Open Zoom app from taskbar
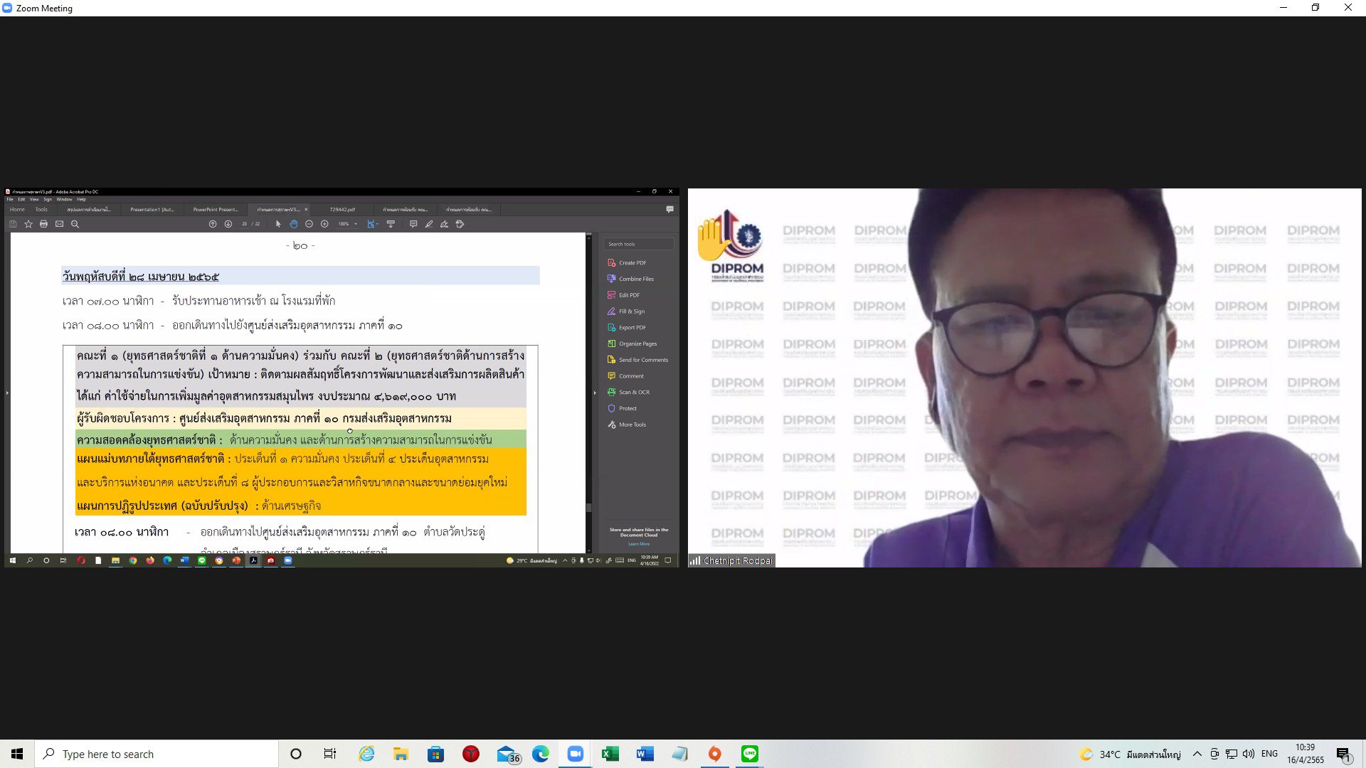The image size is (1366, 768). [575, 754]
